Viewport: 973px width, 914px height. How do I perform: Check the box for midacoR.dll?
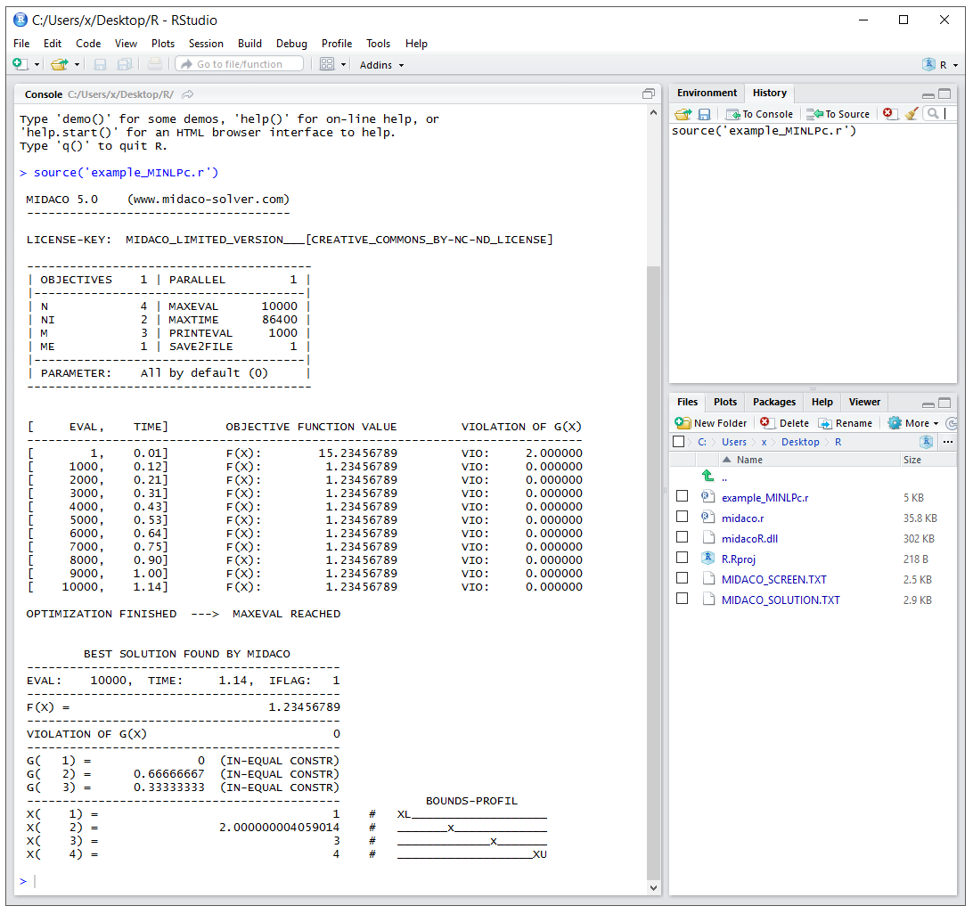(x=682, y=537)
